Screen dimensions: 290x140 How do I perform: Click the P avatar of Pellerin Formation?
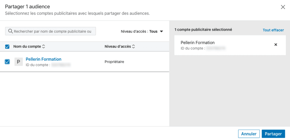click(19, 62)
